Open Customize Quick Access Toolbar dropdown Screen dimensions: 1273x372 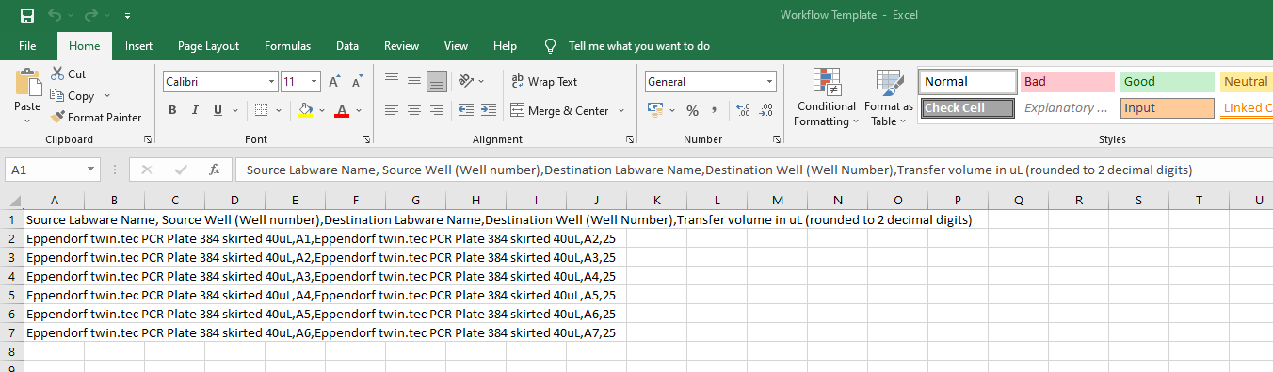pyautogui.click(x=127, y=16)
